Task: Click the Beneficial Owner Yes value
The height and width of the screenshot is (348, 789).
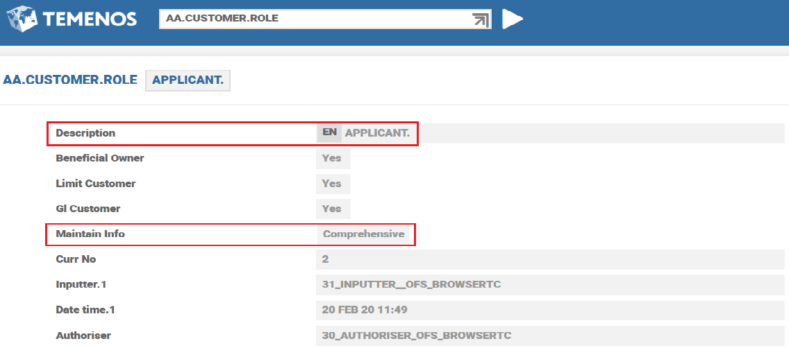Action: [x=332, y=158]
